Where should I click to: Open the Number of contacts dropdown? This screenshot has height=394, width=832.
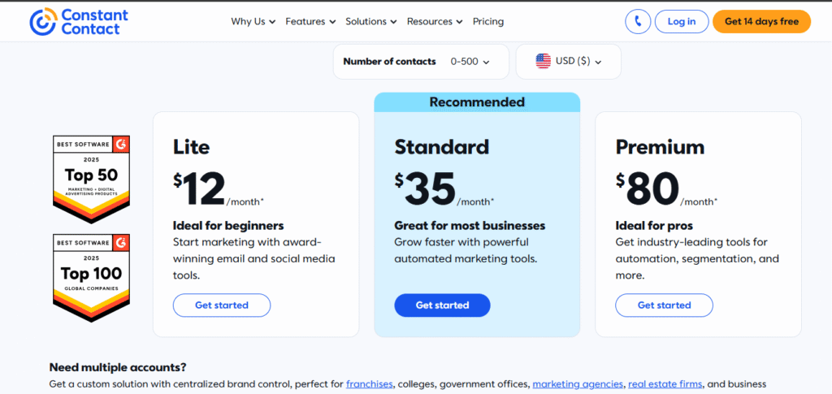(421, 62)
